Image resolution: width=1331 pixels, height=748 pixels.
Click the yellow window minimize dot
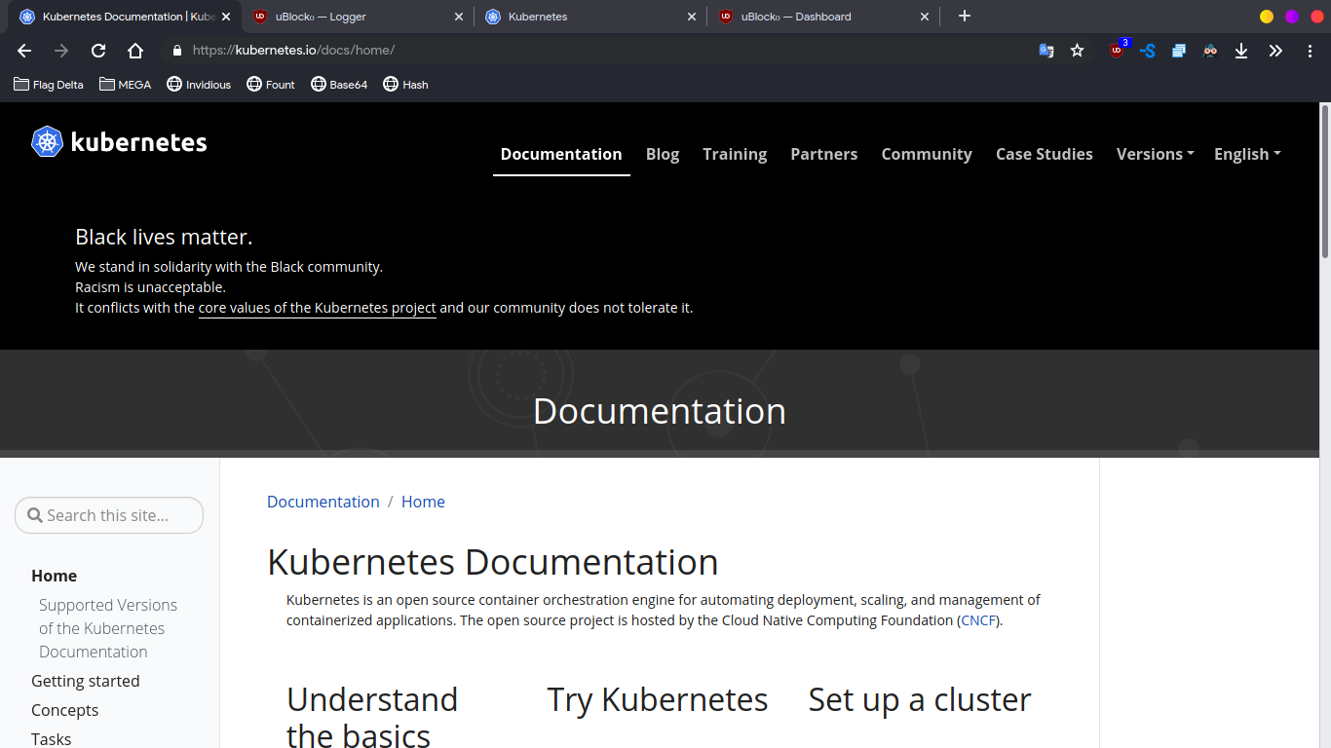point(1267,17)
